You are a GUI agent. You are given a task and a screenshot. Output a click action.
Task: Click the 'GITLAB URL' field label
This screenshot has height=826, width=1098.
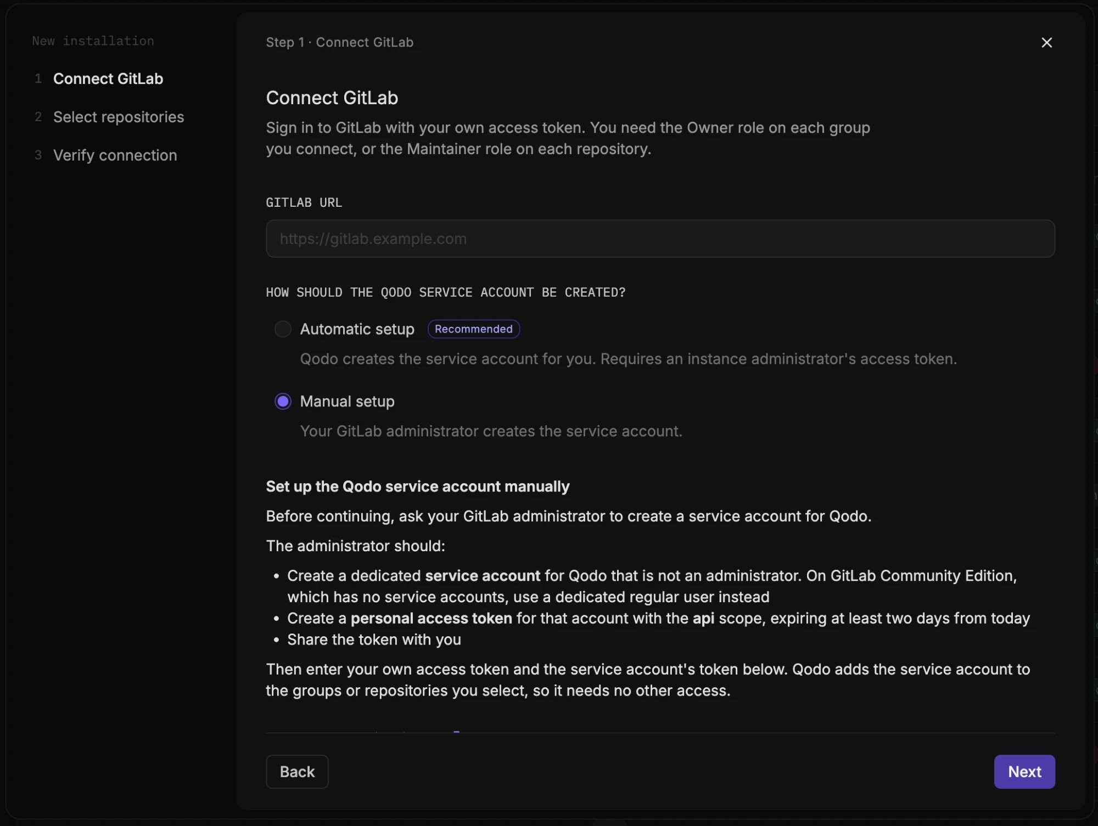[304, 202]
